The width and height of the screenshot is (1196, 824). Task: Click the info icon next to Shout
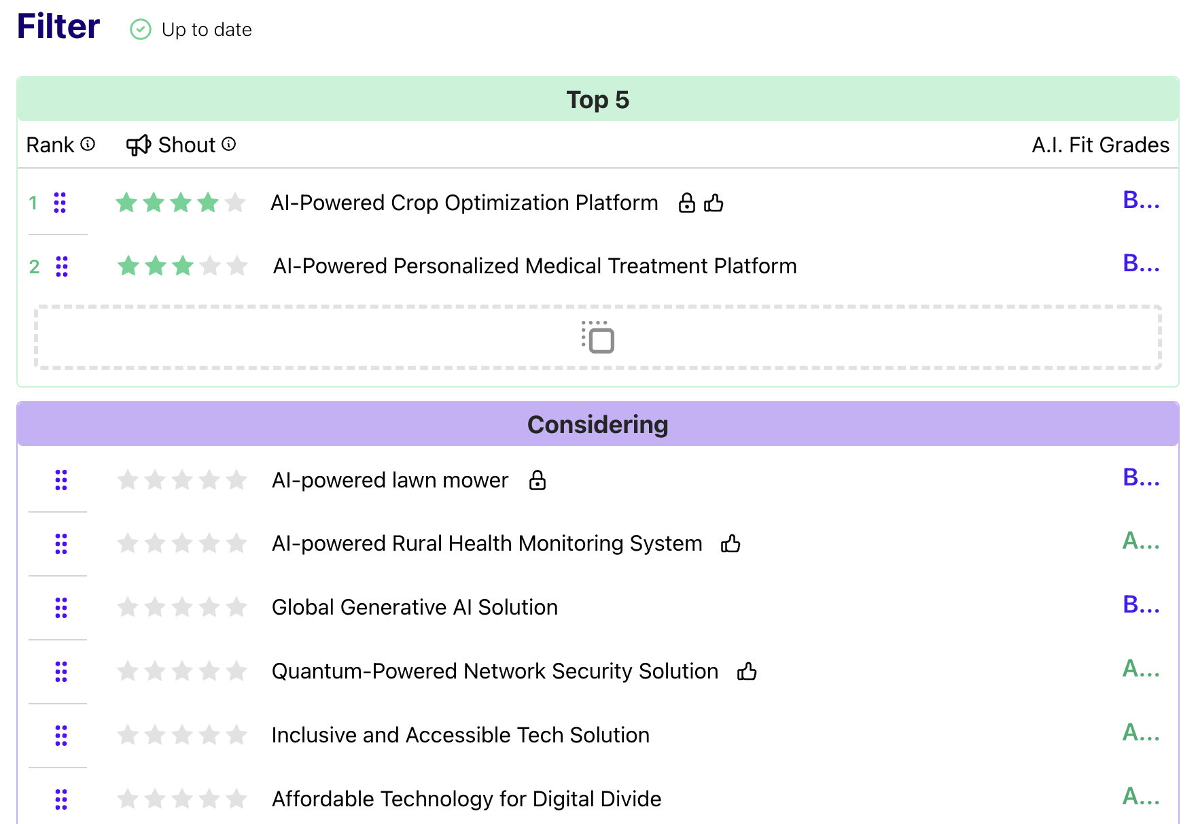pyautogui.click(x=229, y=144)
